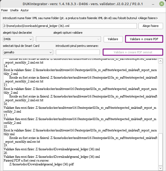The height and width of the screenshot is (171, 166).
Task: Click the XML file path input field
Action: (70, 26)
